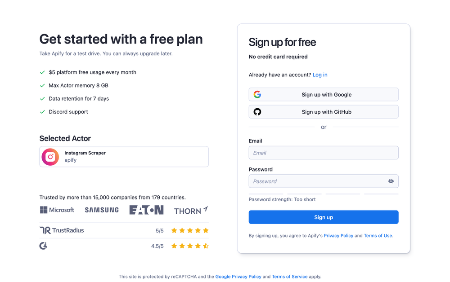Submit the blue Sign up button
The height and width of the screenshot is (282, 450).
tap(324, 217)
